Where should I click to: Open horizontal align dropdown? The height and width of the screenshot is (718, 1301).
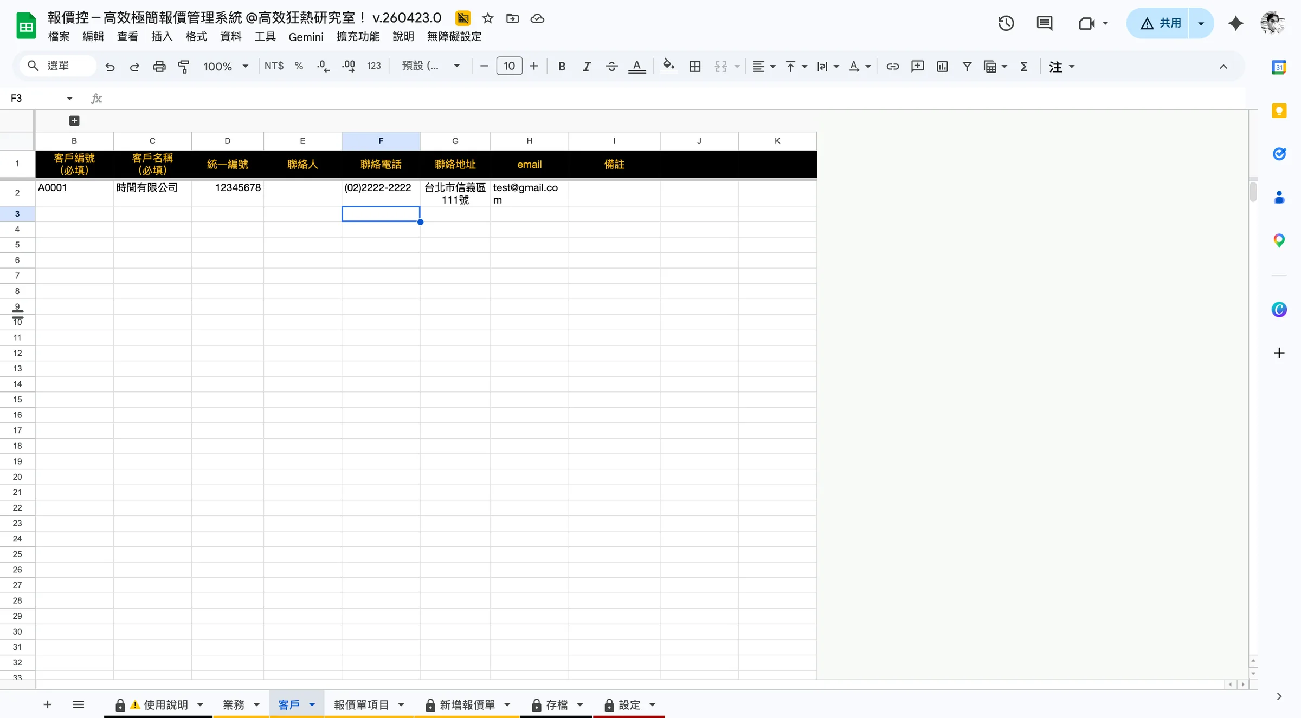click(x=764, y=67)
